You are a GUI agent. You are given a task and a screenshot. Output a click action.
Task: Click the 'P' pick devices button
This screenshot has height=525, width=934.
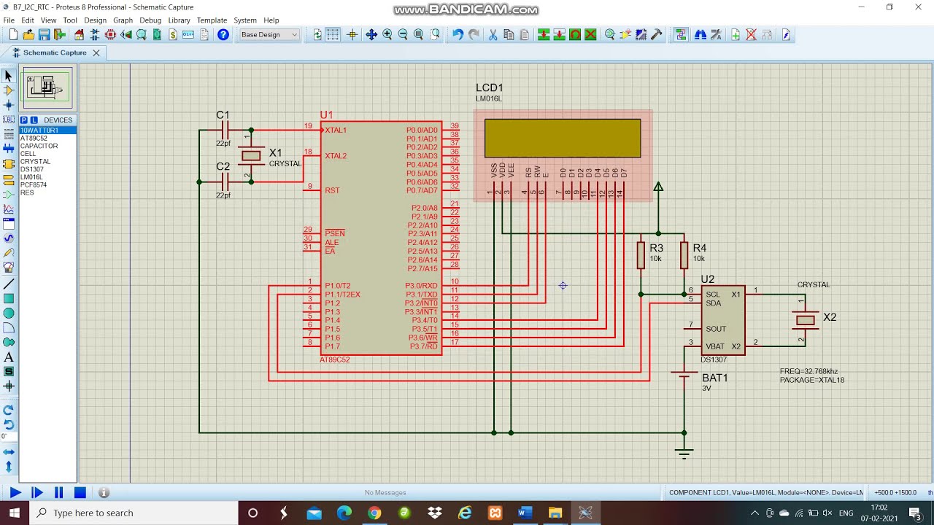(24, 120)
